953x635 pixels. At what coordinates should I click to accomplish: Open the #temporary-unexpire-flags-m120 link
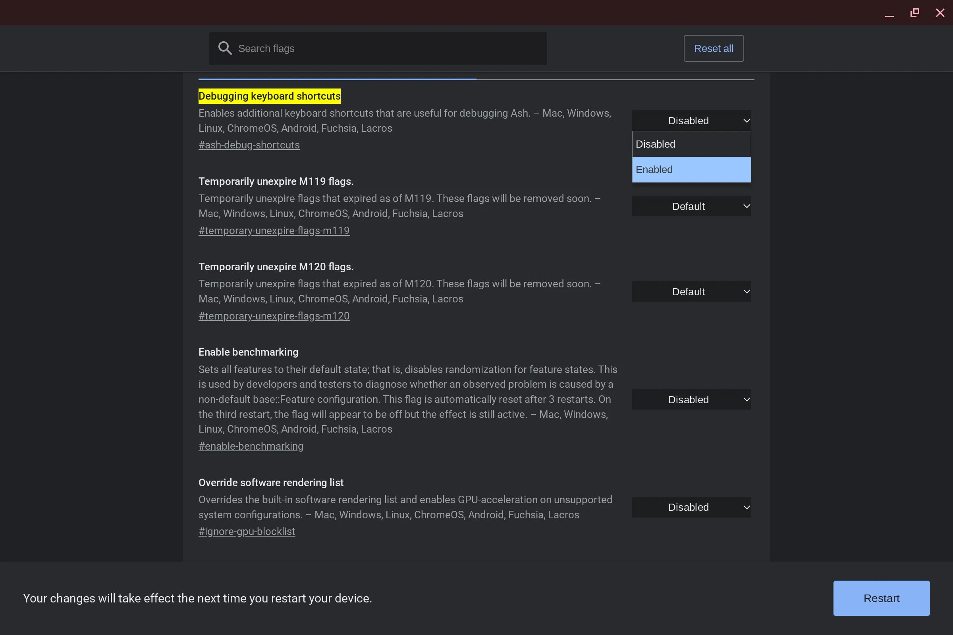tap(274, 316)
